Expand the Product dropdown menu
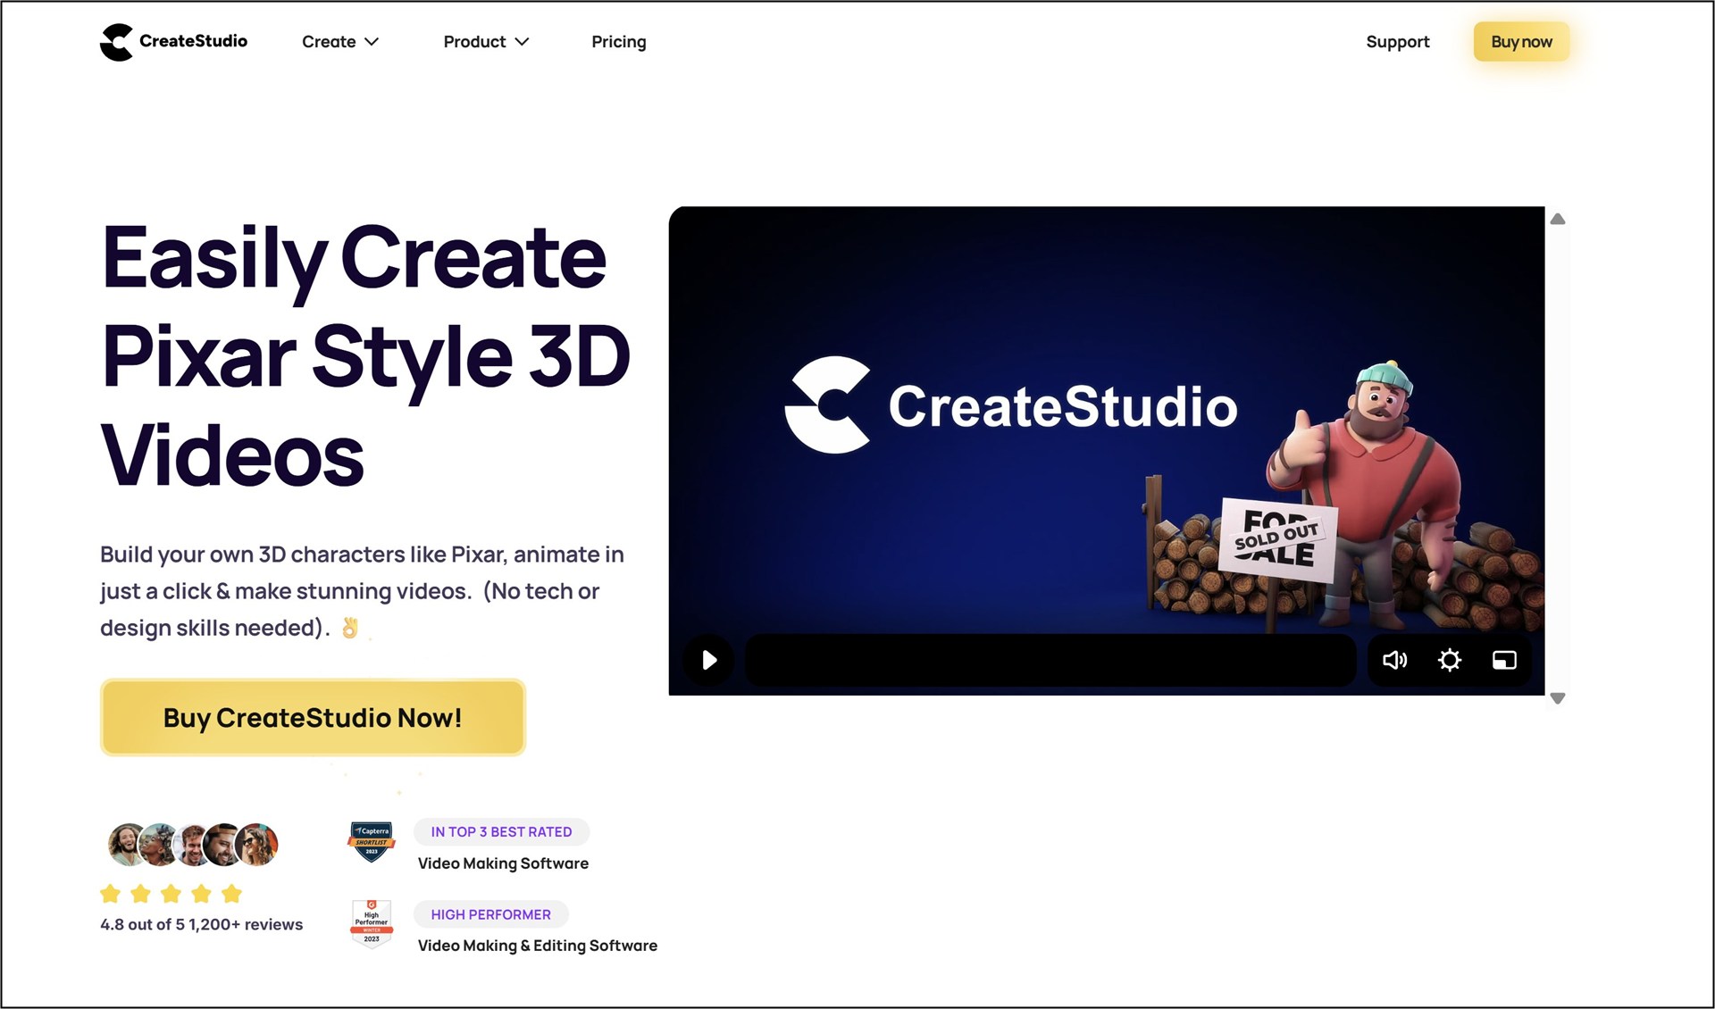The height and width of the screenshot is (1009, 1715). tap(486, 42)
